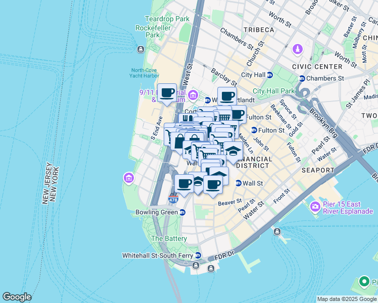
Task: Select the St James Pl street label
Action: [357, 94]
